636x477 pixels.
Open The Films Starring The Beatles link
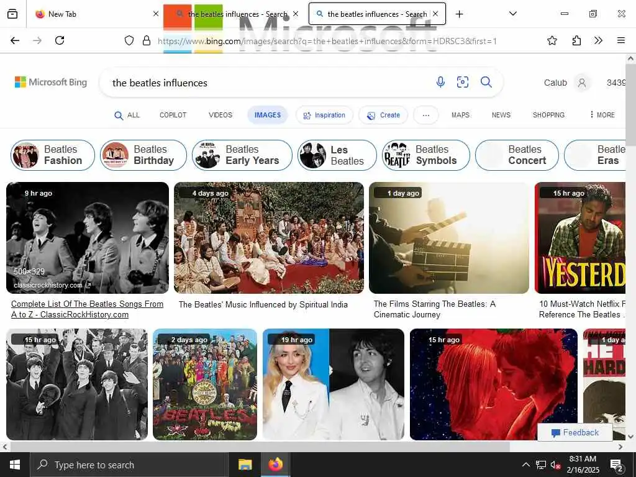point(434,309)
